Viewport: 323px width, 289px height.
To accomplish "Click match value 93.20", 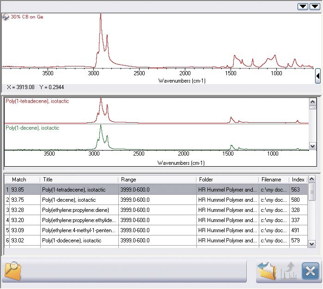I will [18, 220].
